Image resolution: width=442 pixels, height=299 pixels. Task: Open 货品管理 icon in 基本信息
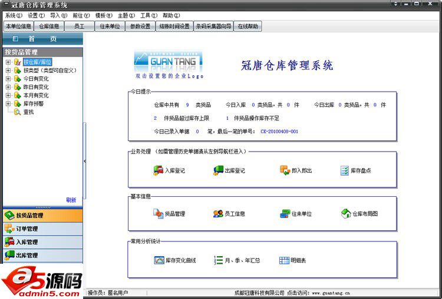(x=158, y=214)
